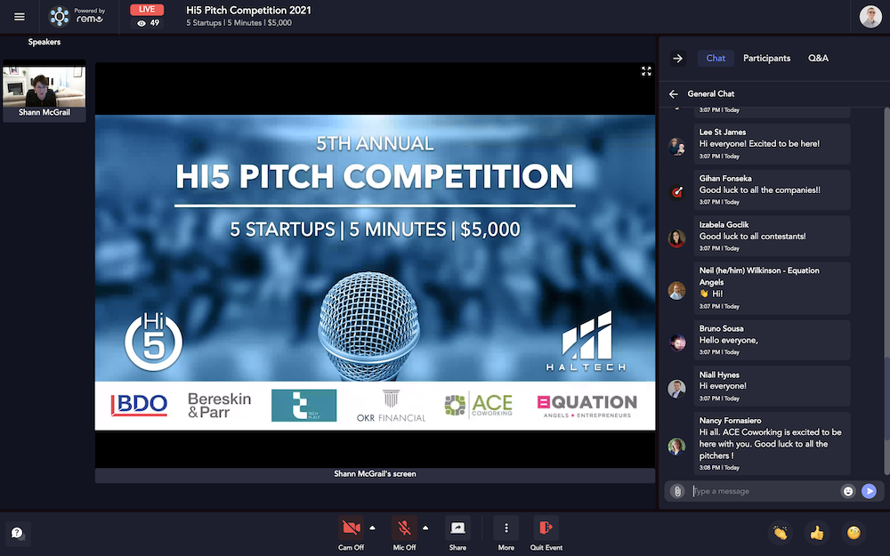Viewport: 890px width, 556px height.
Task: Click message "Good luck to all contestants!"
Action: 752,237
